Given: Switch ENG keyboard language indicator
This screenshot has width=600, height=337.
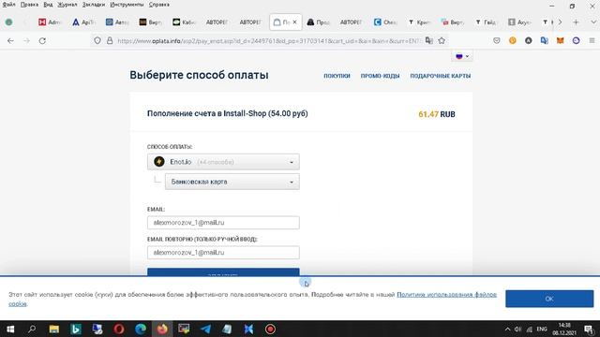Looking at the screenshot, I should pyautogui.click(x=542, y=329).
